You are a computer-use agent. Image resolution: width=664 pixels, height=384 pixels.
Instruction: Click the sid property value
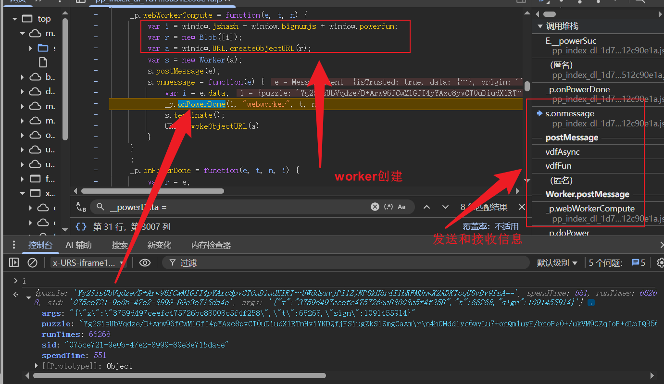tap(146, 345)
